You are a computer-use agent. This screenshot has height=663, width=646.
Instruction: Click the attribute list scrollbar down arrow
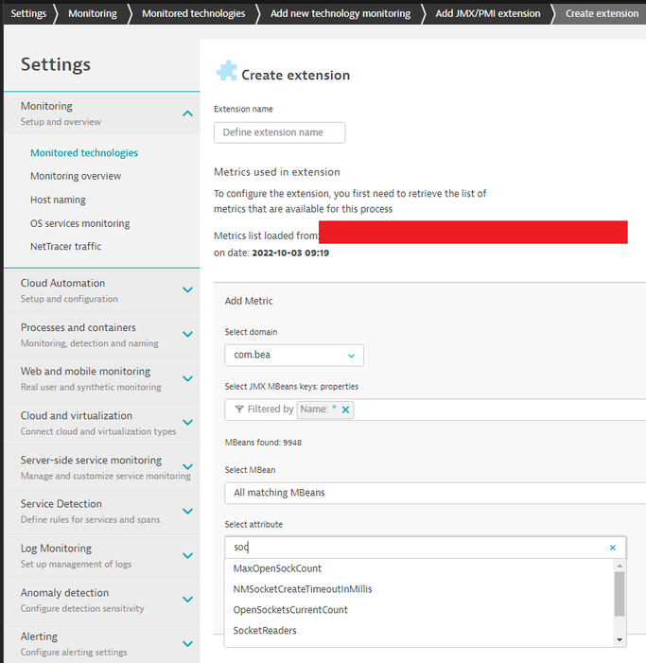620,639
